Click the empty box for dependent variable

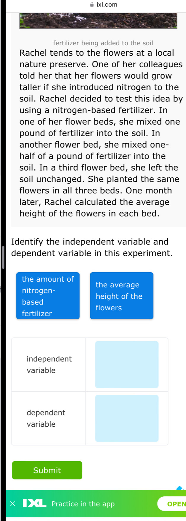[127, 418]
